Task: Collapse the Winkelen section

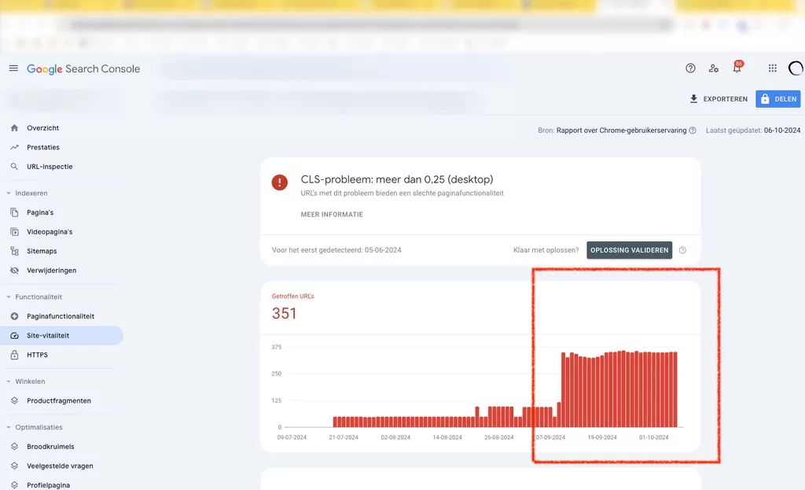Action: pos(9,381)
